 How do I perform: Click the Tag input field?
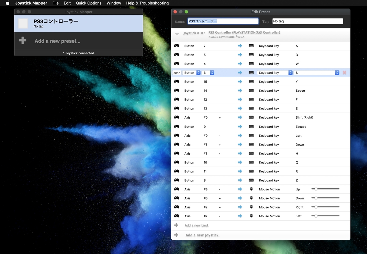308,21
